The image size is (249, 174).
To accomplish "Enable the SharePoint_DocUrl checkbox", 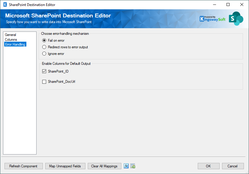I will click(44, 82).
